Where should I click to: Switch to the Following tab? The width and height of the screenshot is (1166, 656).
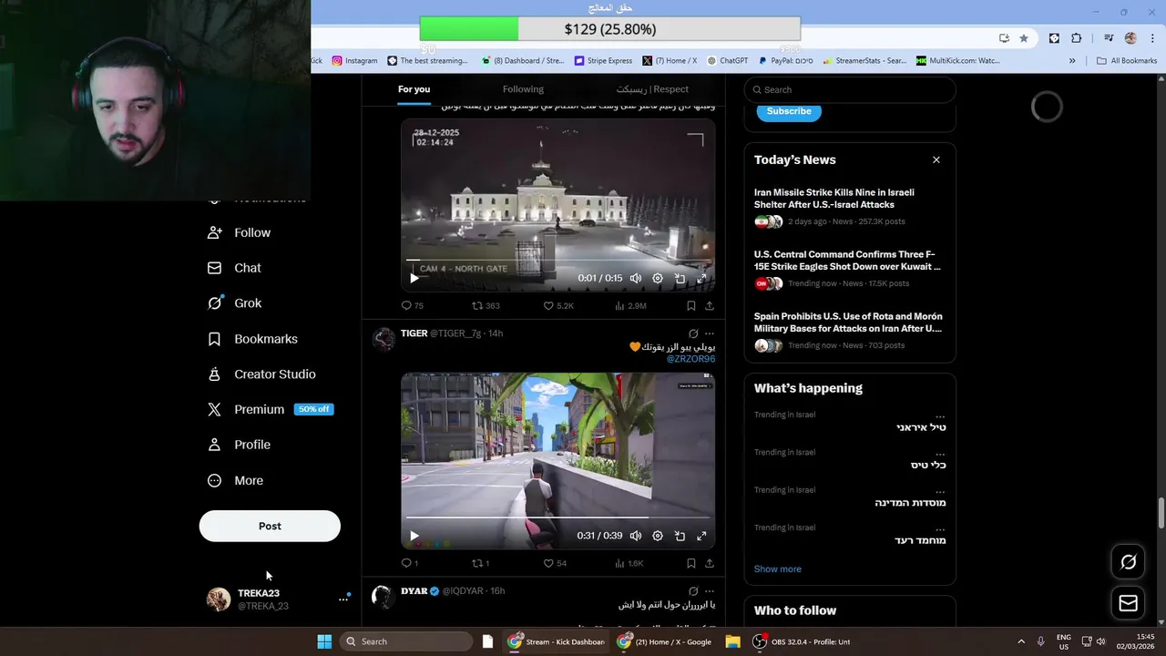523,89
